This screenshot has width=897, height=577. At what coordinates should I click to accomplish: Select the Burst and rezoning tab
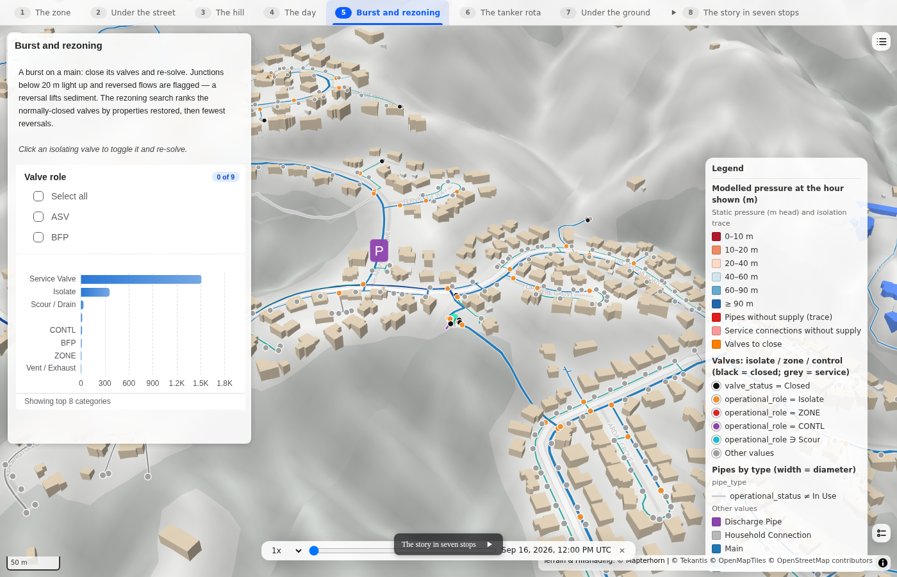point(389,13)
